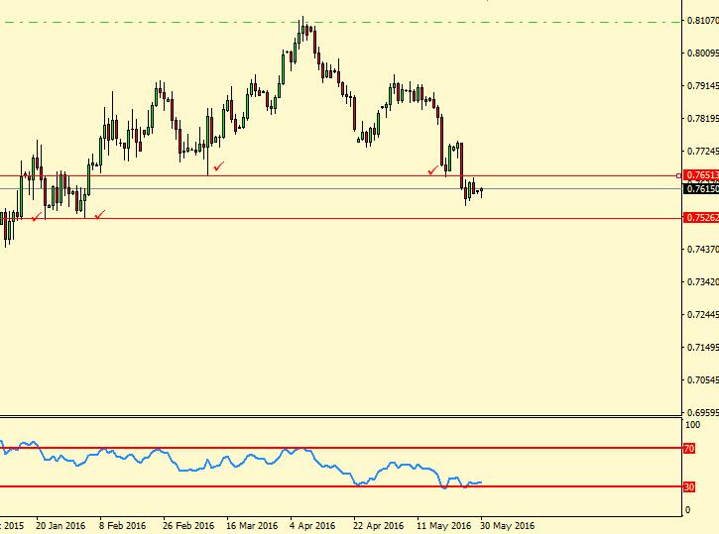This screenshot has height=534, width=719.
Task: Select the upper red horizontal line at 0.7651
Action: 339,176
